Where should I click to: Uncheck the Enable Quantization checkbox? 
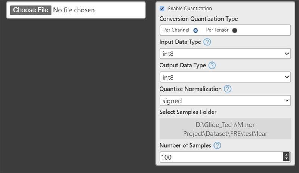click(x=162, y=9)
